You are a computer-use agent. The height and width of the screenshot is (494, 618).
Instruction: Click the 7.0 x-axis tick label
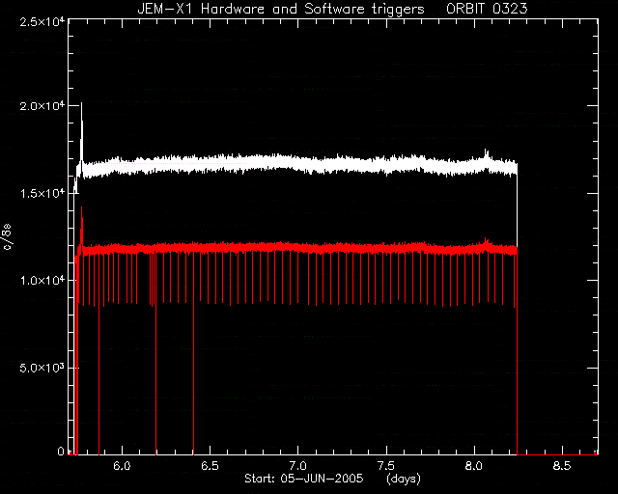pos(297,466)
